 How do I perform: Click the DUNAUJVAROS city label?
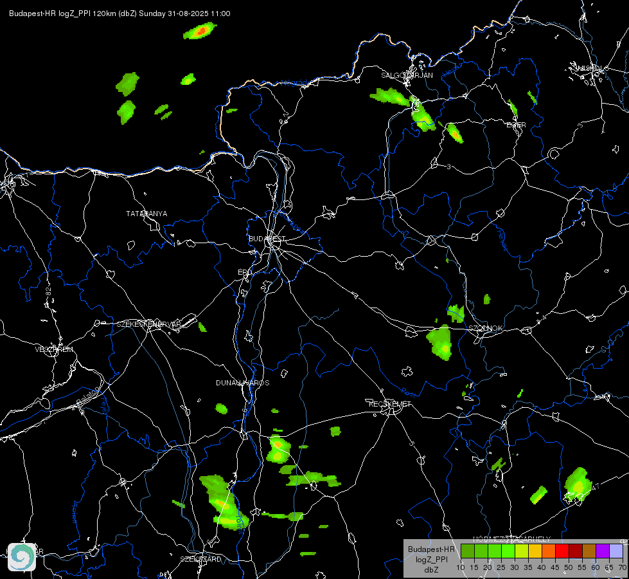click(x=243, y=383)
